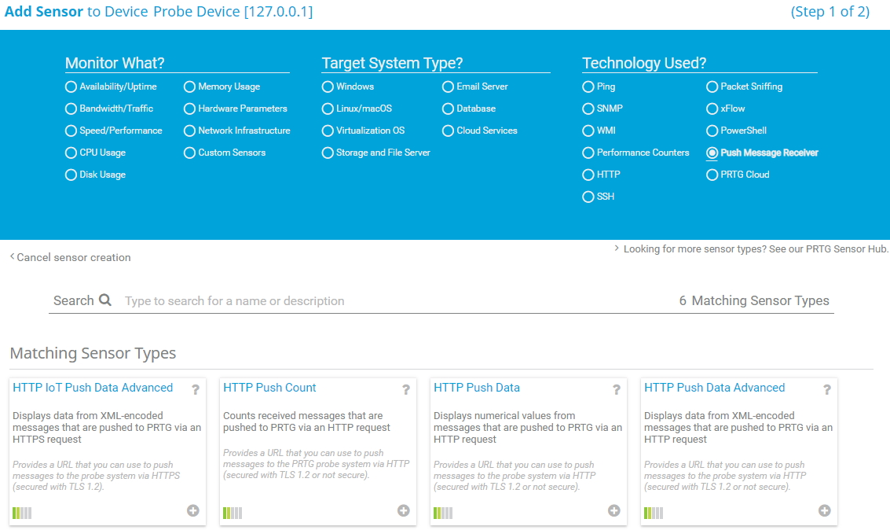Show help for HTTP Push Data Advanced
The height and width of the screenshot is (530, 890).
click(x=827, y=389)
